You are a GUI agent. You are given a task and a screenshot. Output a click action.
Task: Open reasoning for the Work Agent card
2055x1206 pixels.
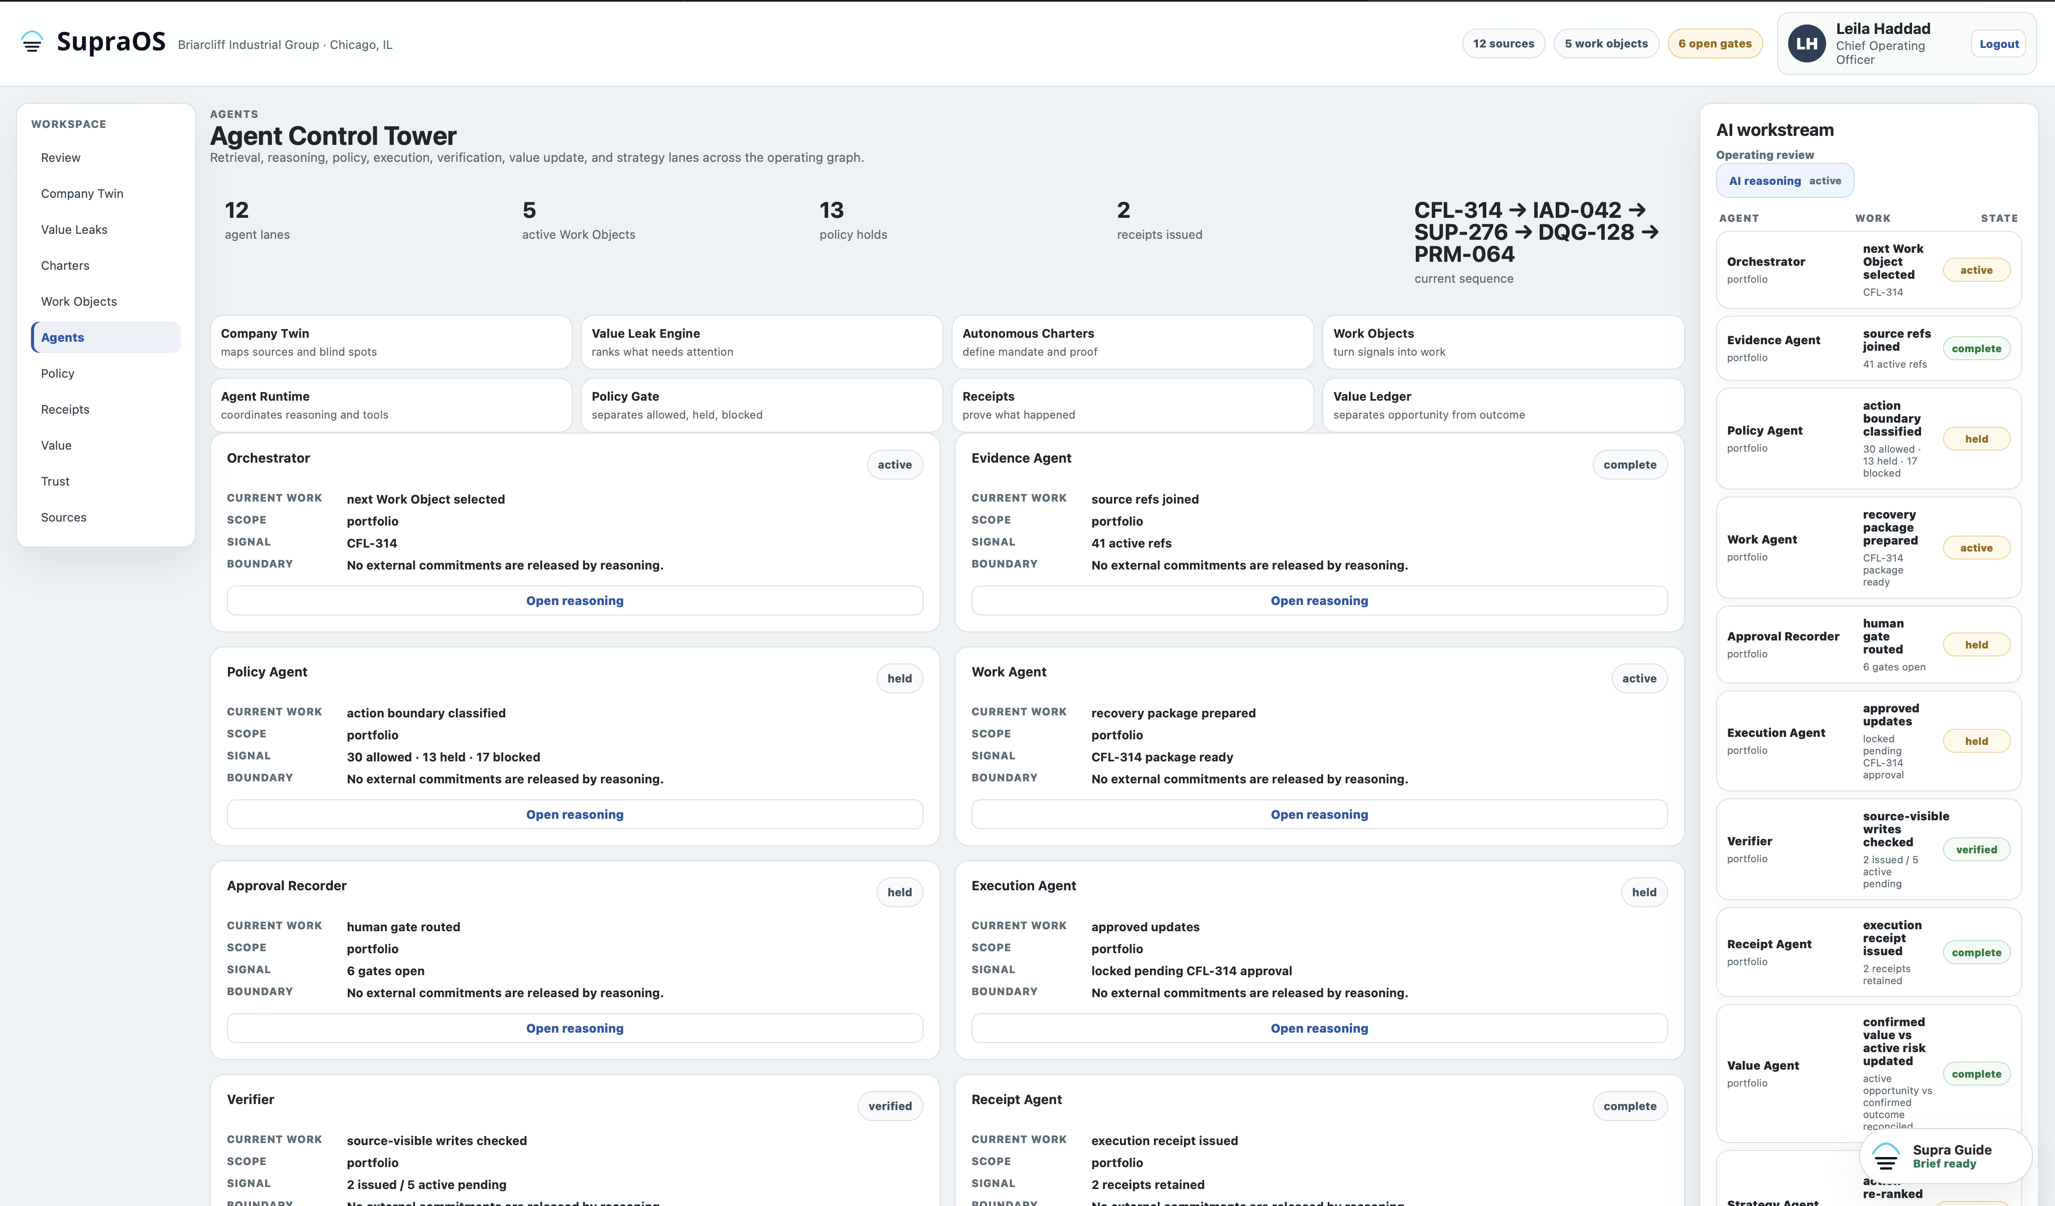[1319, 814]
